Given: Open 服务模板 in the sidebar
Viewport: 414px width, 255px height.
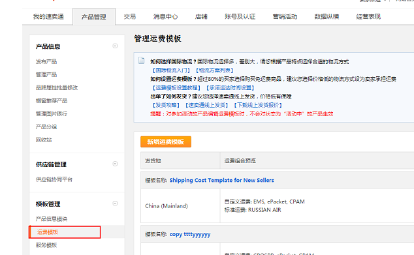Looking at the screenshot, I should click(46, 245).
